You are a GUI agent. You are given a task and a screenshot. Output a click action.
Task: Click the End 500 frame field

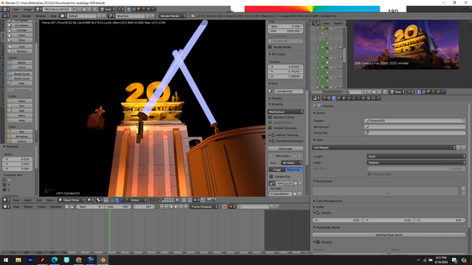click(118, 207)
